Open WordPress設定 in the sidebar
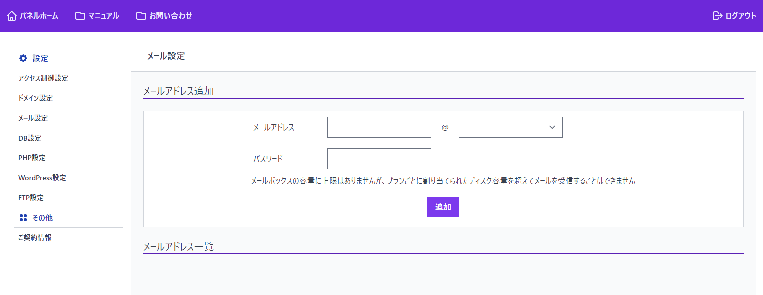The height and width of the screenshot is (295, 763). point(42,178)
